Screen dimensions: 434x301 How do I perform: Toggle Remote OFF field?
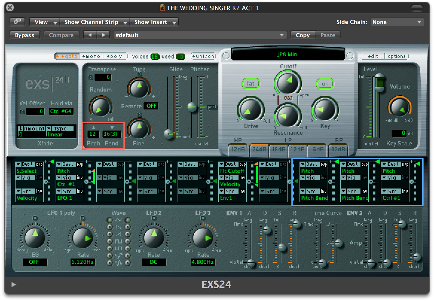(151, 106)
